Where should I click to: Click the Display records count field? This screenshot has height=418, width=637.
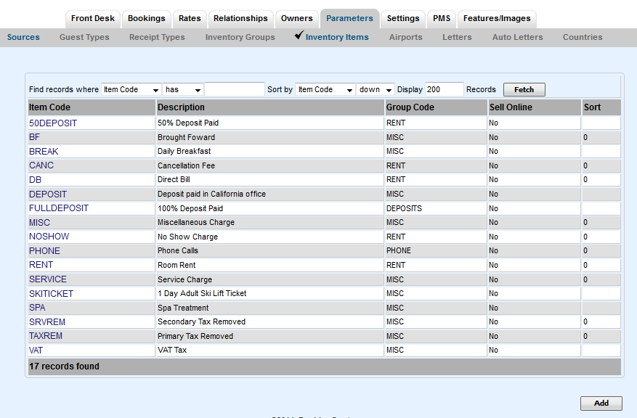click(445, 89)
